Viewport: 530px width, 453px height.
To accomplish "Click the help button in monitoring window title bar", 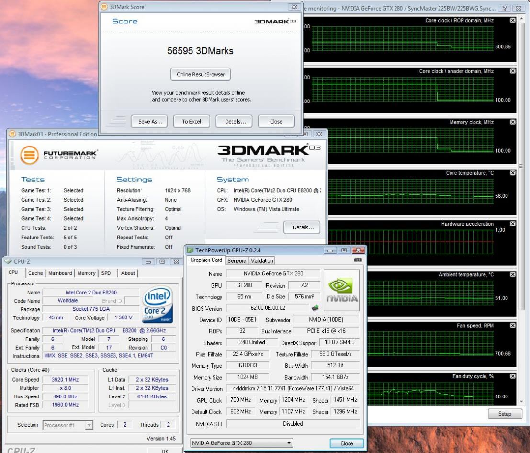I will point(504,8).
